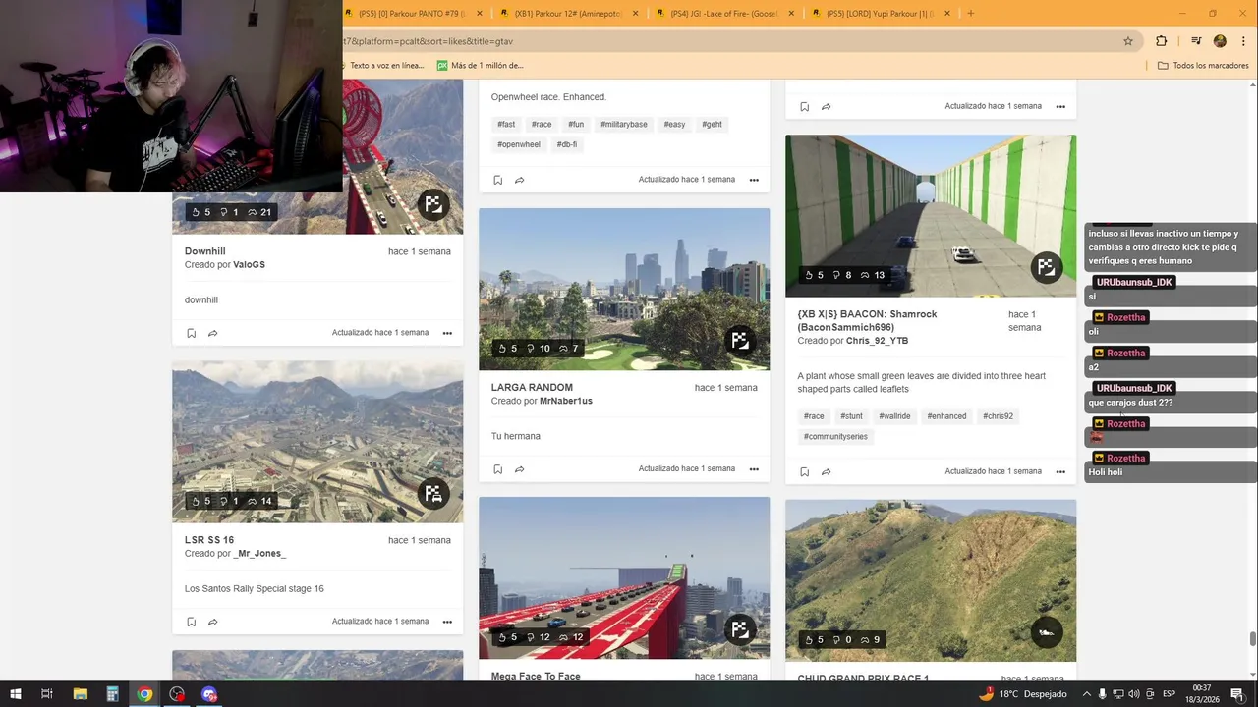Open the Shamrock track thumbnail
The height and width of the screenshot is (707, 1258).
pyautogui.click(x=931, y=216)
